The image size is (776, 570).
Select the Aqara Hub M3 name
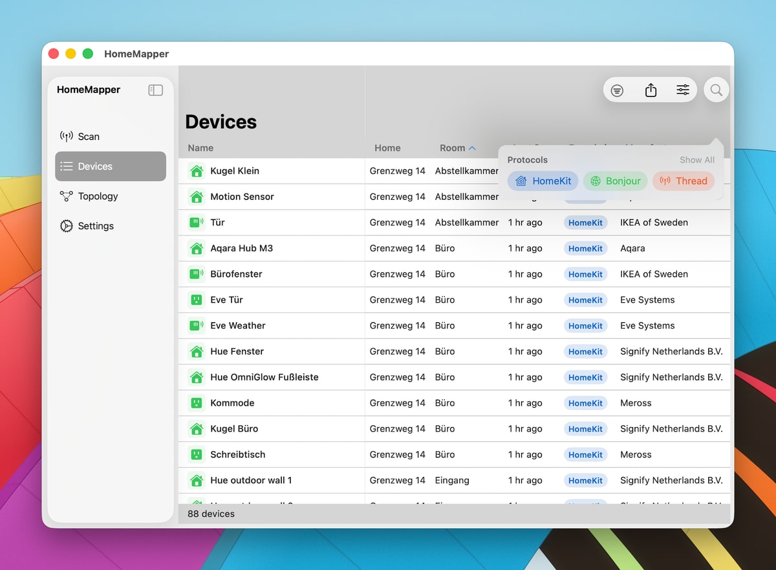coord(241,248)
